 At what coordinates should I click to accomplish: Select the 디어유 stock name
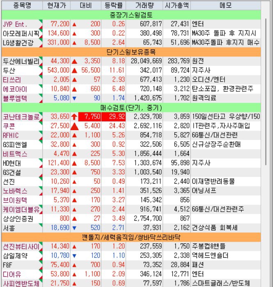[12, 275]
